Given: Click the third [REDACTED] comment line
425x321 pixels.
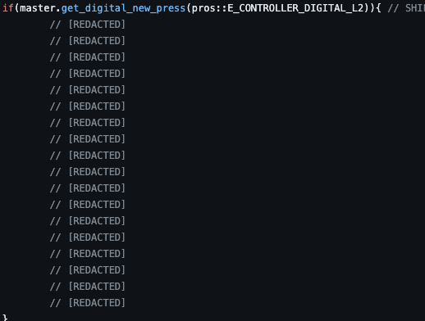Looking at the screenshot, I should coord(88,57).
